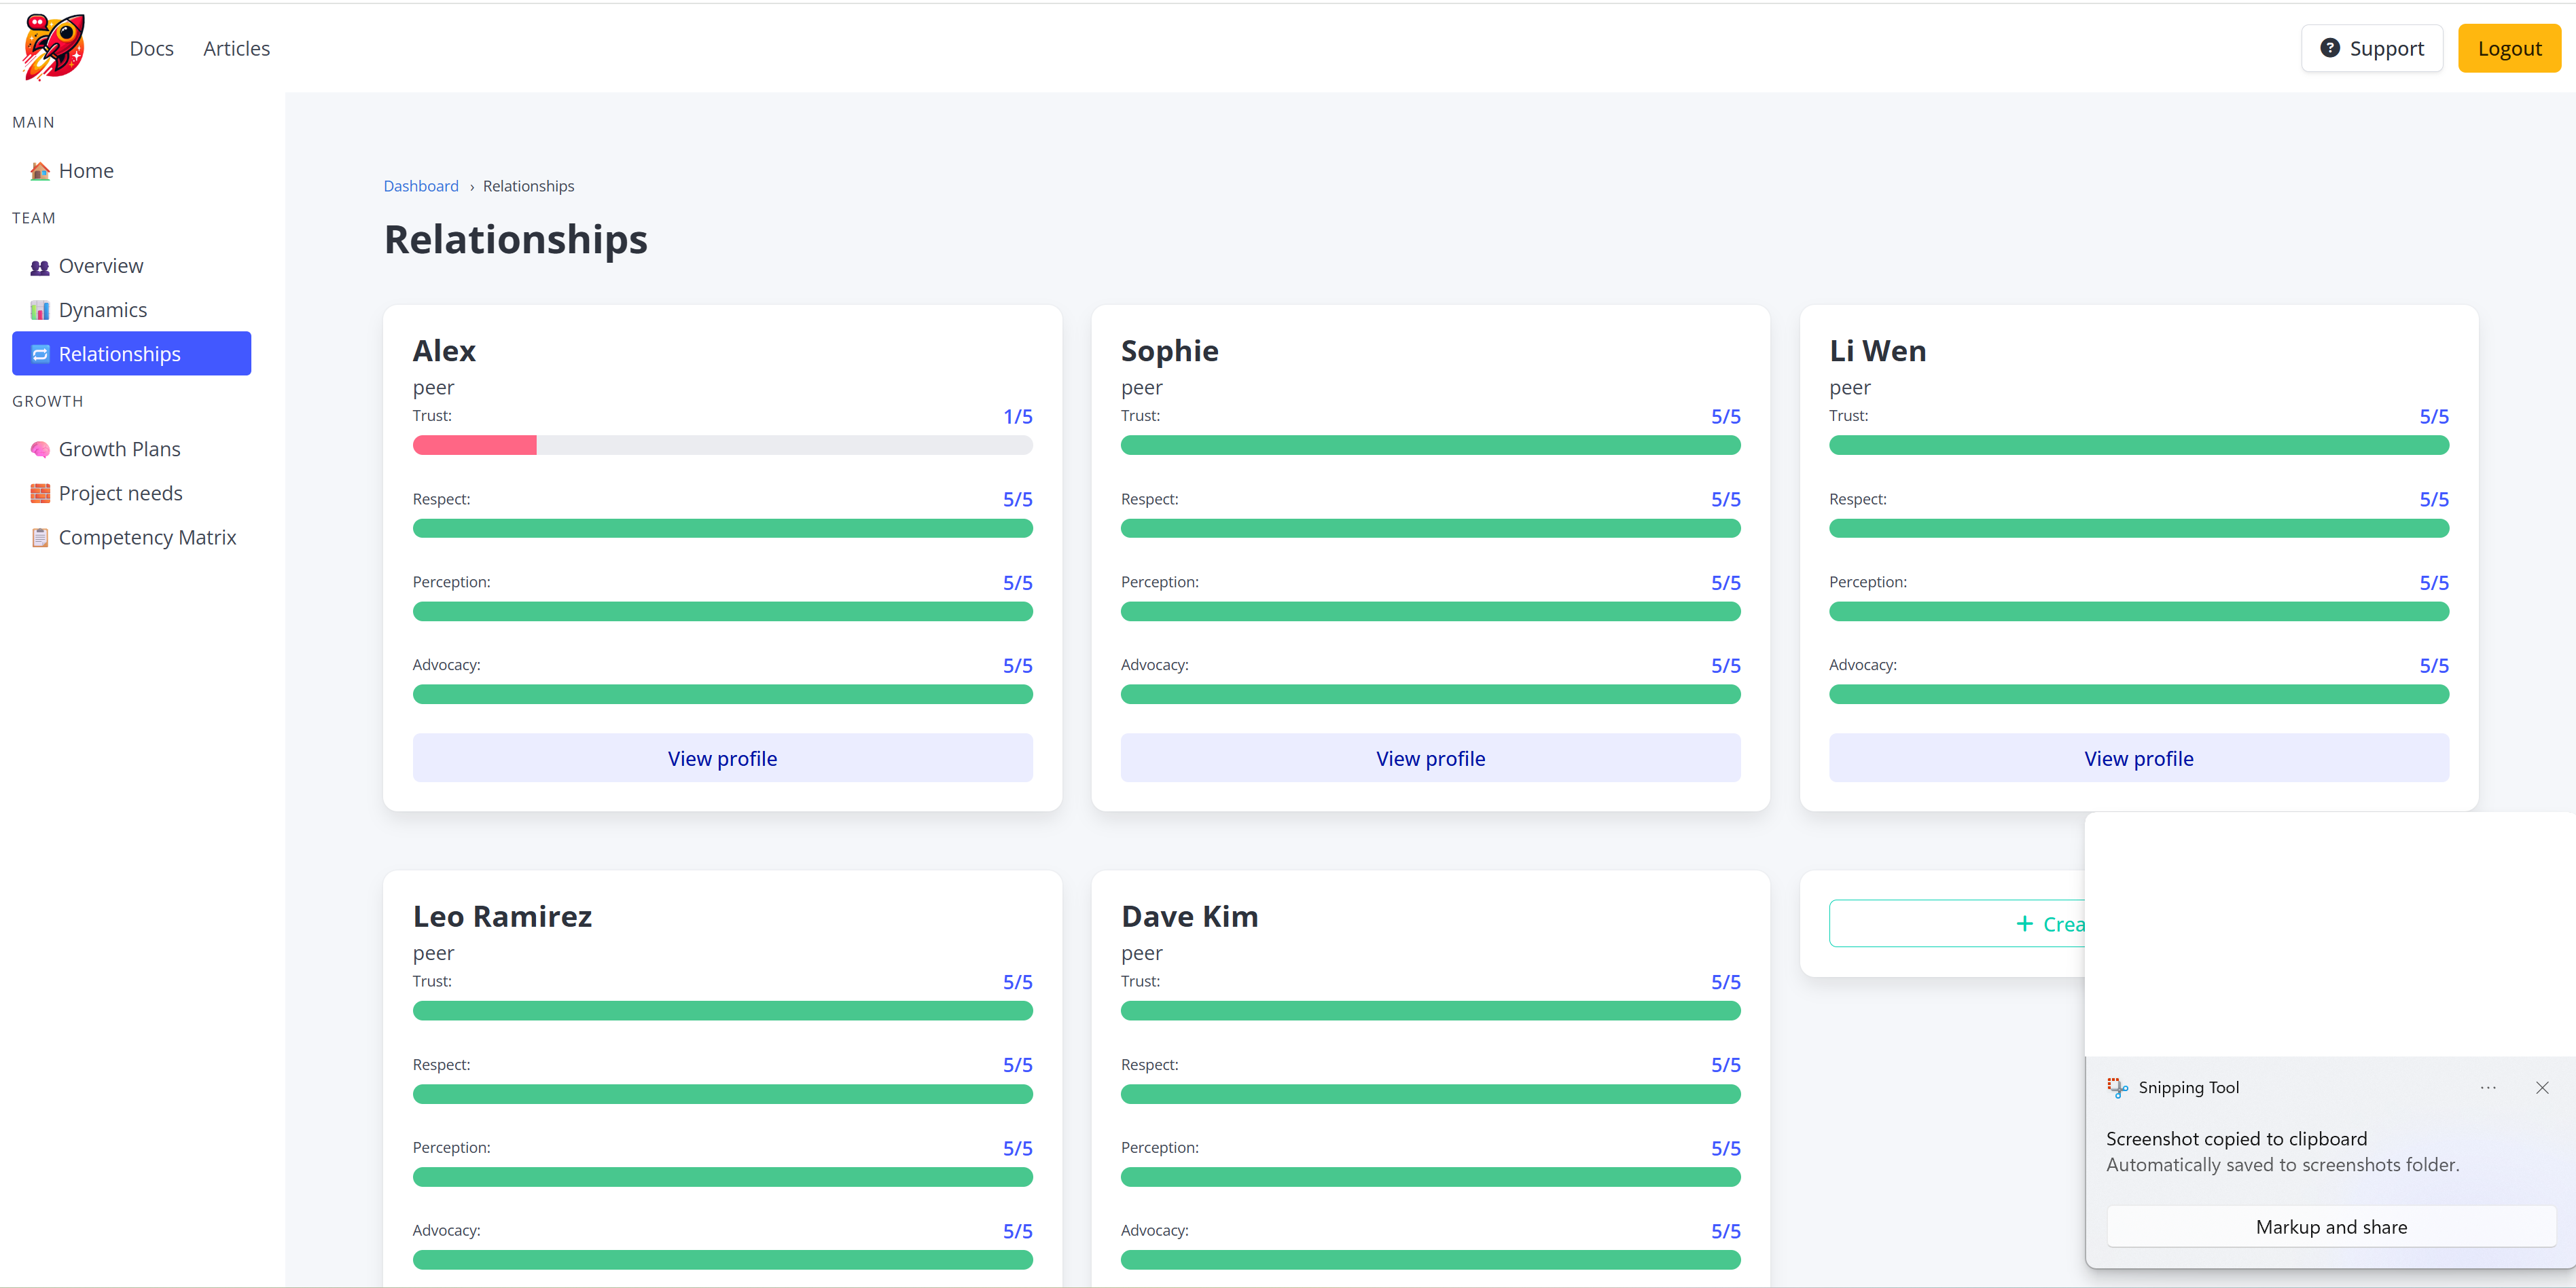The image size is (2576, 1288).
Task: Open the Overview page in sidebar
Action: click(131, 265)
